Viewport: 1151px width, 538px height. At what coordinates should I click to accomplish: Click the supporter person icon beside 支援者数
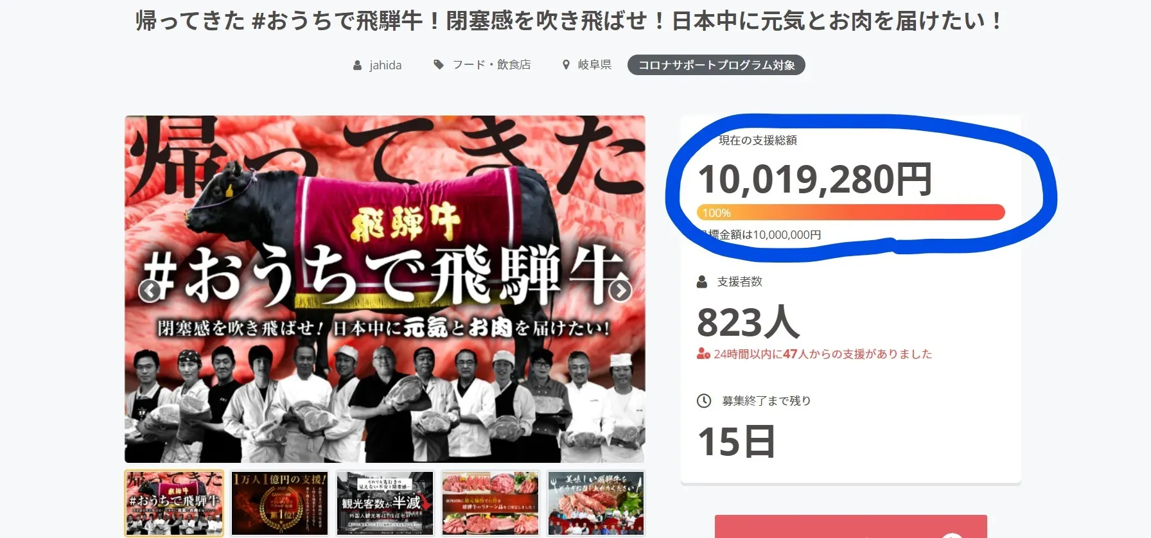click(702, 282)
